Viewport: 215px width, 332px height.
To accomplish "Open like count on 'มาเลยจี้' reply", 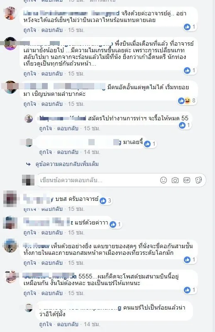I will tap(150, 144).
